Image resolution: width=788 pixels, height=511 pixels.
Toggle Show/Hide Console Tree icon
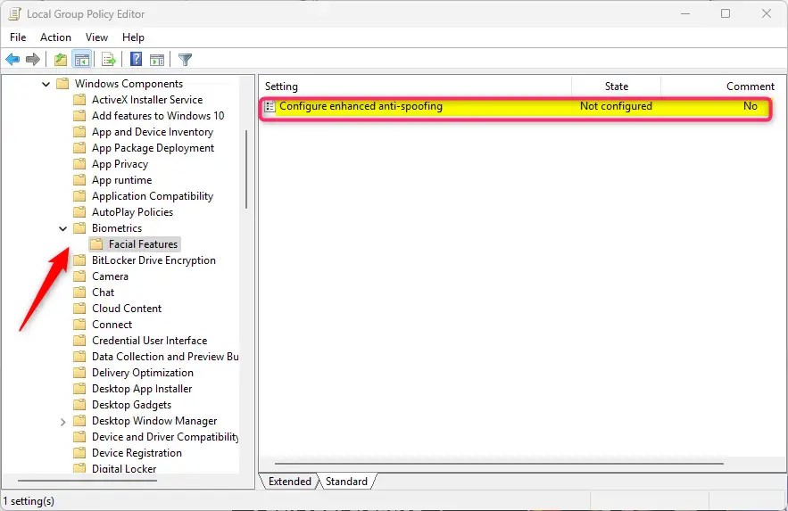coord(82,60)
